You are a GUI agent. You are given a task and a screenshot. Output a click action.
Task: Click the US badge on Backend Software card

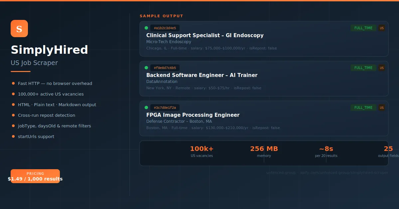[382, 68]
